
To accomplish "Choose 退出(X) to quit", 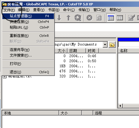I will [x=28, y=72].
